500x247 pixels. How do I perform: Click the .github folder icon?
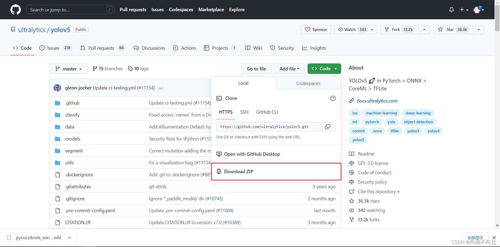[58, 103]
